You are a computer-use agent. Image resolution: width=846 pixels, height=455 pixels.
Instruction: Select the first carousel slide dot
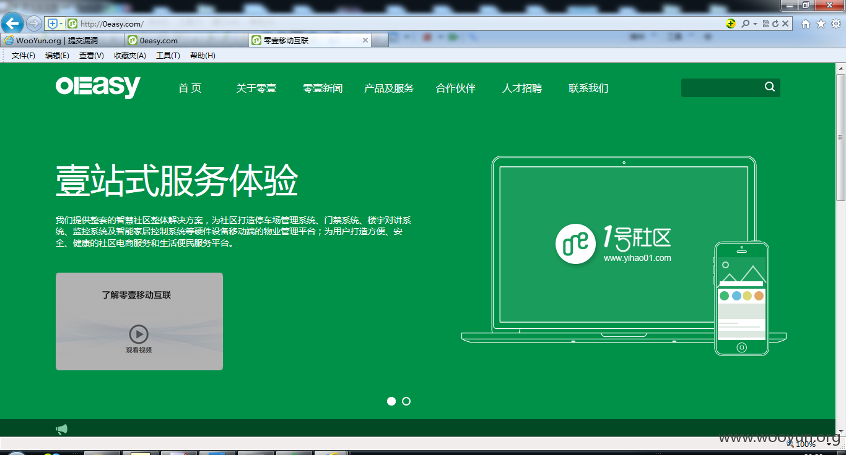391,401
